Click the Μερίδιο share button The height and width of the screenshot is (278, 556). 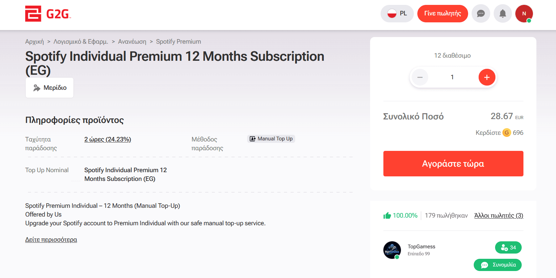pyautogui.click(x=49, y=88)
